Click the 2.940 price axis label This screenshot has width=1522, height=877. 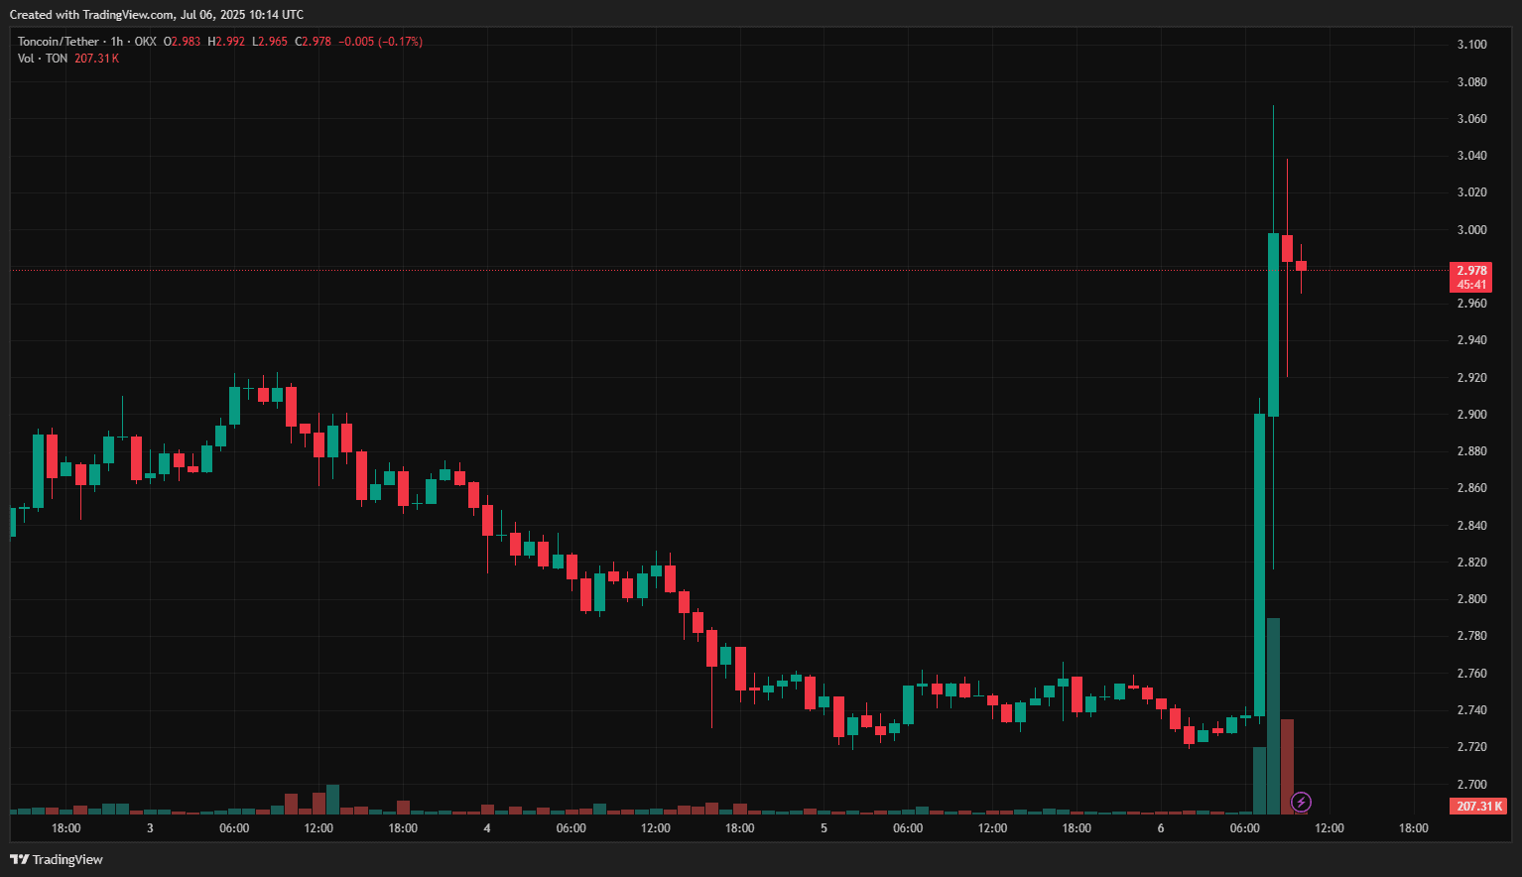[x=1471, y=340]
